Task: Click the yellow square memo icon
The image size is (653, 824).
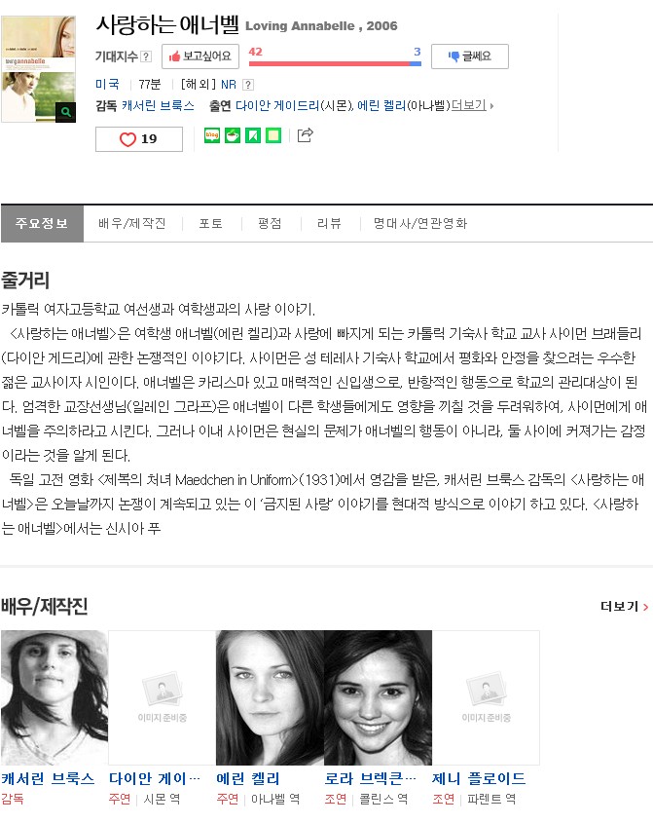Action: click(x=273, y=135)
